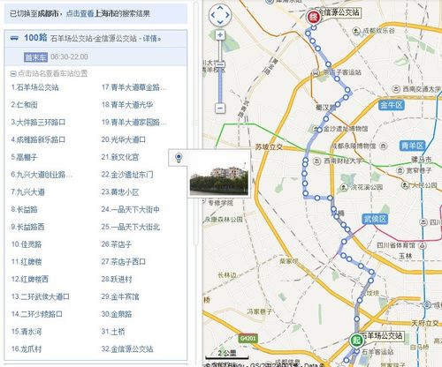Select station 28.跃进村
This screenshot has height=367, width=442.
coord(117,279)
